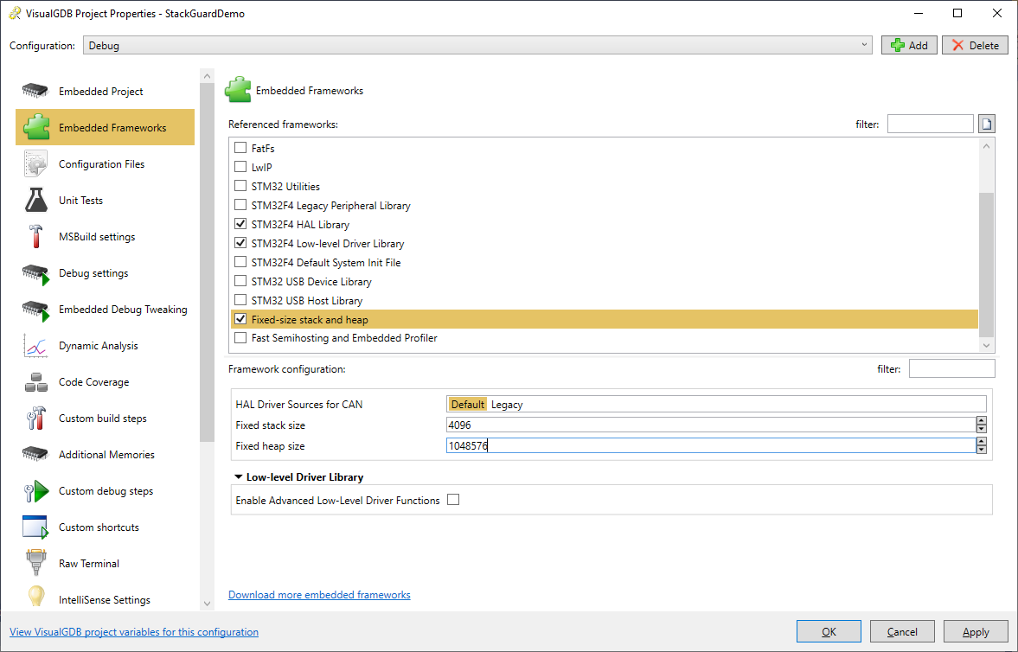The width and height of the screenshot is (1018, 652).
Task: Check STM32F4 Legacy Peripheral Library
Action: pyautogui.click(x=240, y=205)
